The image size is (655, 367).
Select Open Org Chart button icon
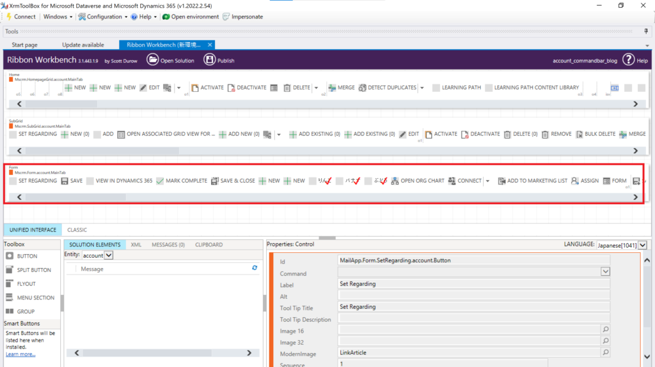(x=395, y=181)
